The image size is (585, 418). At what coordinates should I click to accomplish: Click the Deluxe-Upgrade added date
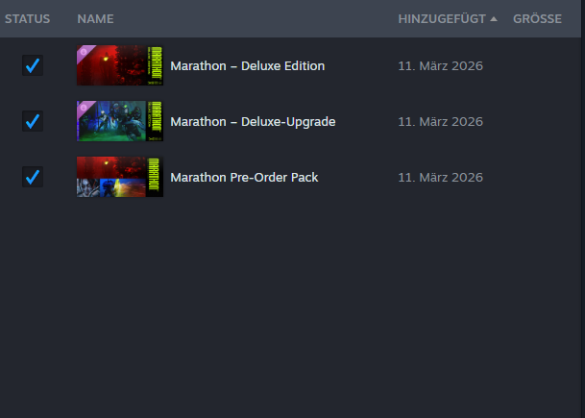click(440, 121)
